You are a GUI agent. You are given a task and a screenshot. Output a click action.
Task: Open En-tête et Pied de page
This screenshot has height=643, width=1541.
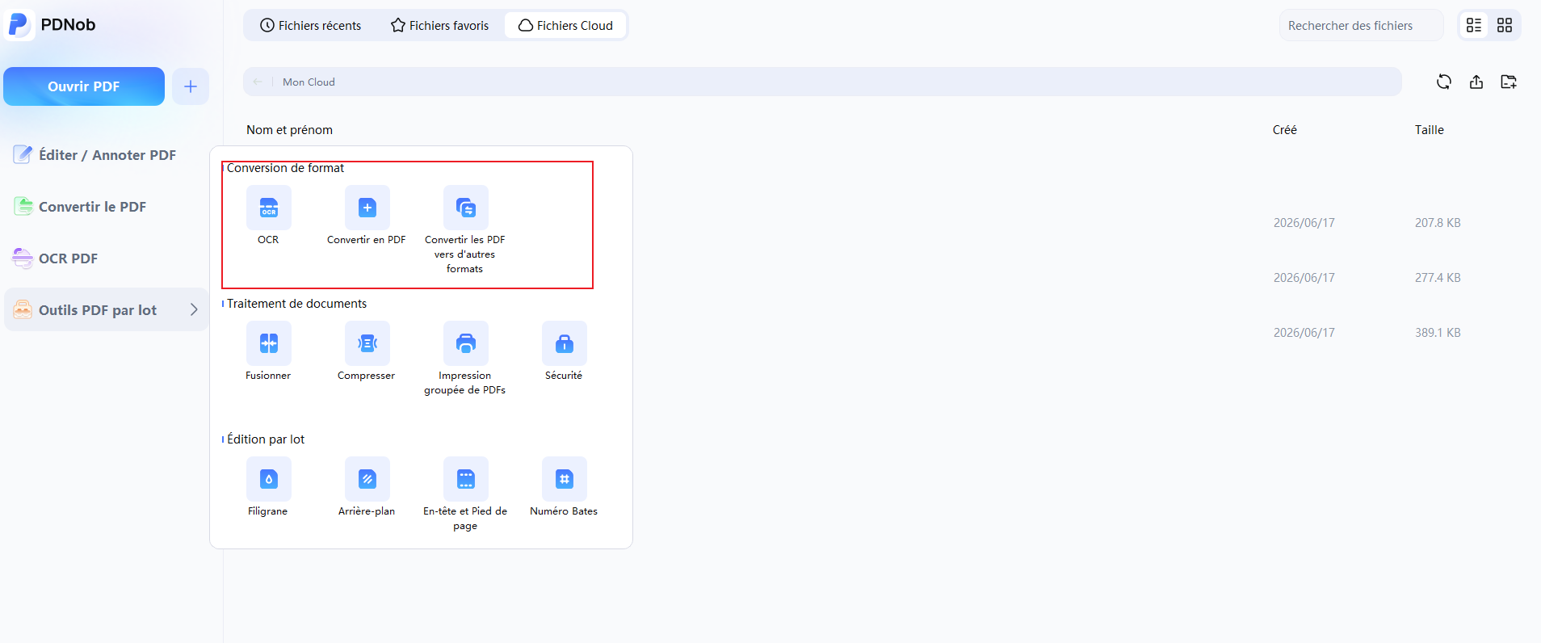tap(466, 479)
